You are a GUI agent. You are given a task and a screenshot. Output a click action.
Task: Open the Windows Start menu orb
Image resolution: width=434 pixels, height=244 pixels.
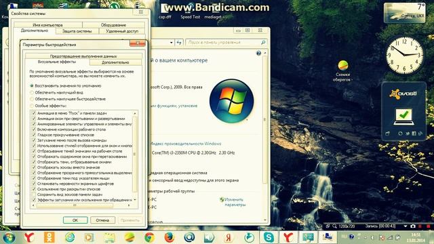coord(9,237)
